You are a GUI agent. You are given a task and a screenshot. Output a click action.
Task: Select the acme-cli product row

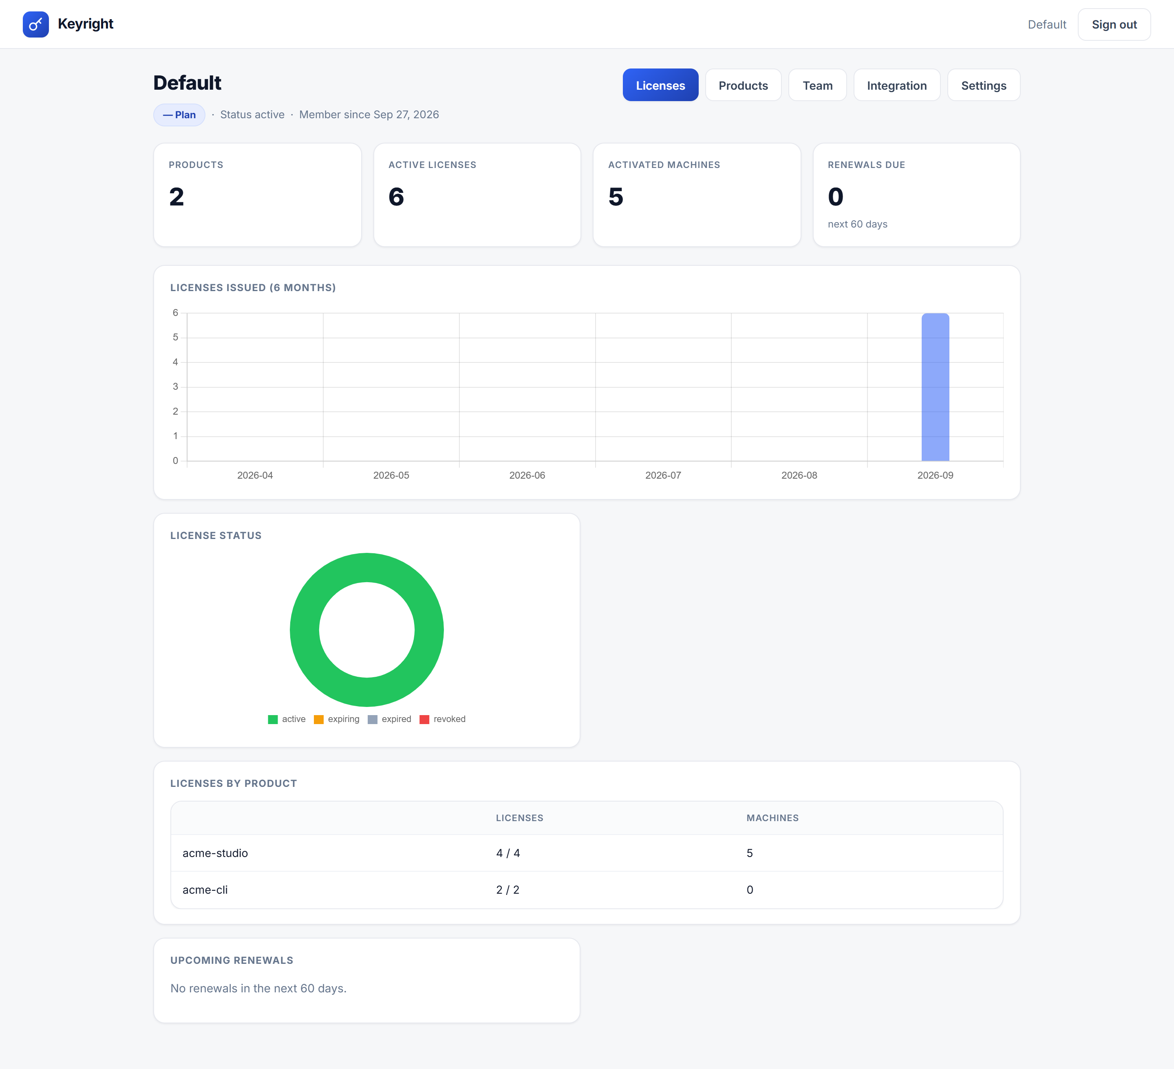pyautogui.click(x=587, y=890)
